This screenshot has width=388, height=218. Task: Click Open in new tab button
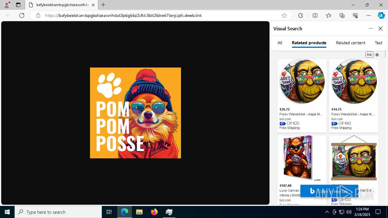click(x=329, y=191)
